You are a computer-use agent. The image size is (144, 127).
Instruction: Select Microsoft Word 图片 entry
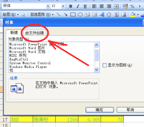click(x=51, y=48)
